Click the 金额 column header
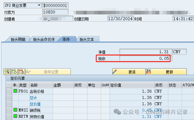This screenshot has width=194, height=120. coord(63,85)
